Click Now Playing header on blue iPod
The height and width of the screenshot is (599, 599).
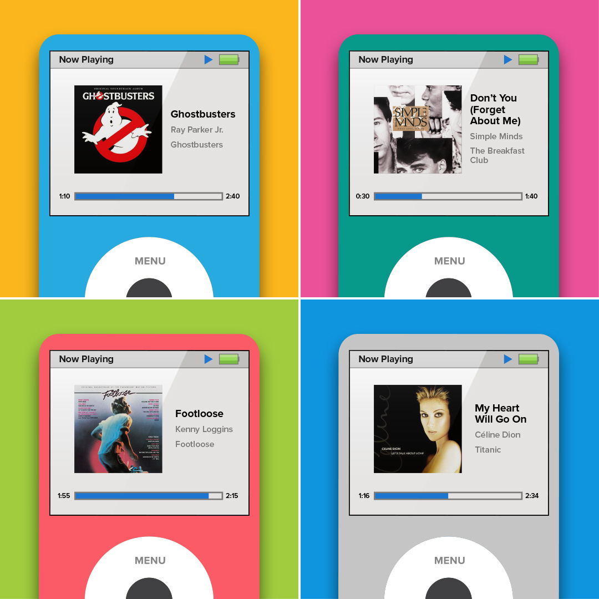pyautogui.click(x=87, y=59)
